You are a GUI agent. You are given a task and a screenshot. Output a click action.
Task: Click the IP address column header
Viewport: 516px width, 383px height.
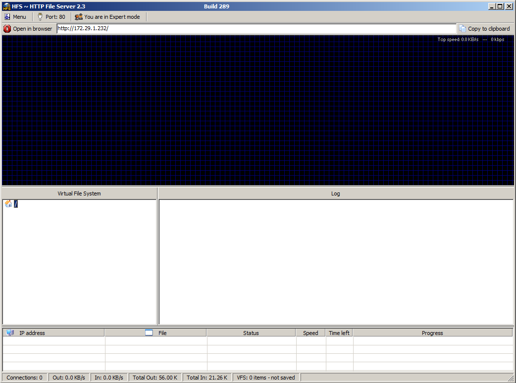click(x=32, y=333)
